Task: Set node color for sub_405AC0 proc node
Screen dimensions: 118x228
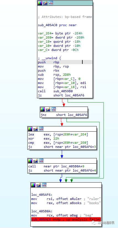Action: (40, 3)
